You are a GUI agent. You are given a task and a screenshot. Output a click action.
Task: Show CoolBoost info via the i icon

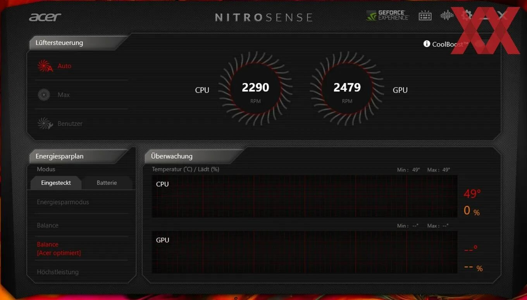pos(427,44)
